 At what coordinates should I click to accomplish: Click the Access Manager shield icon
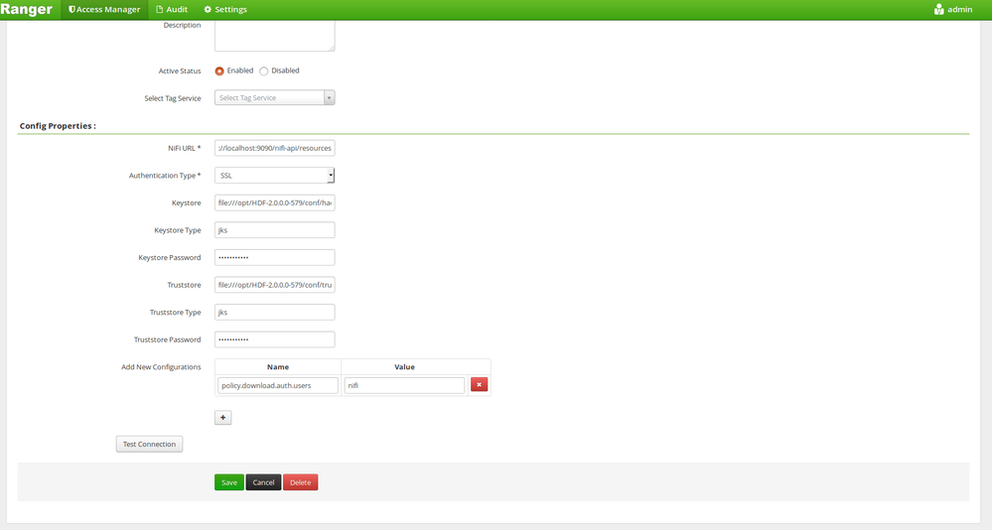(71, 10)
